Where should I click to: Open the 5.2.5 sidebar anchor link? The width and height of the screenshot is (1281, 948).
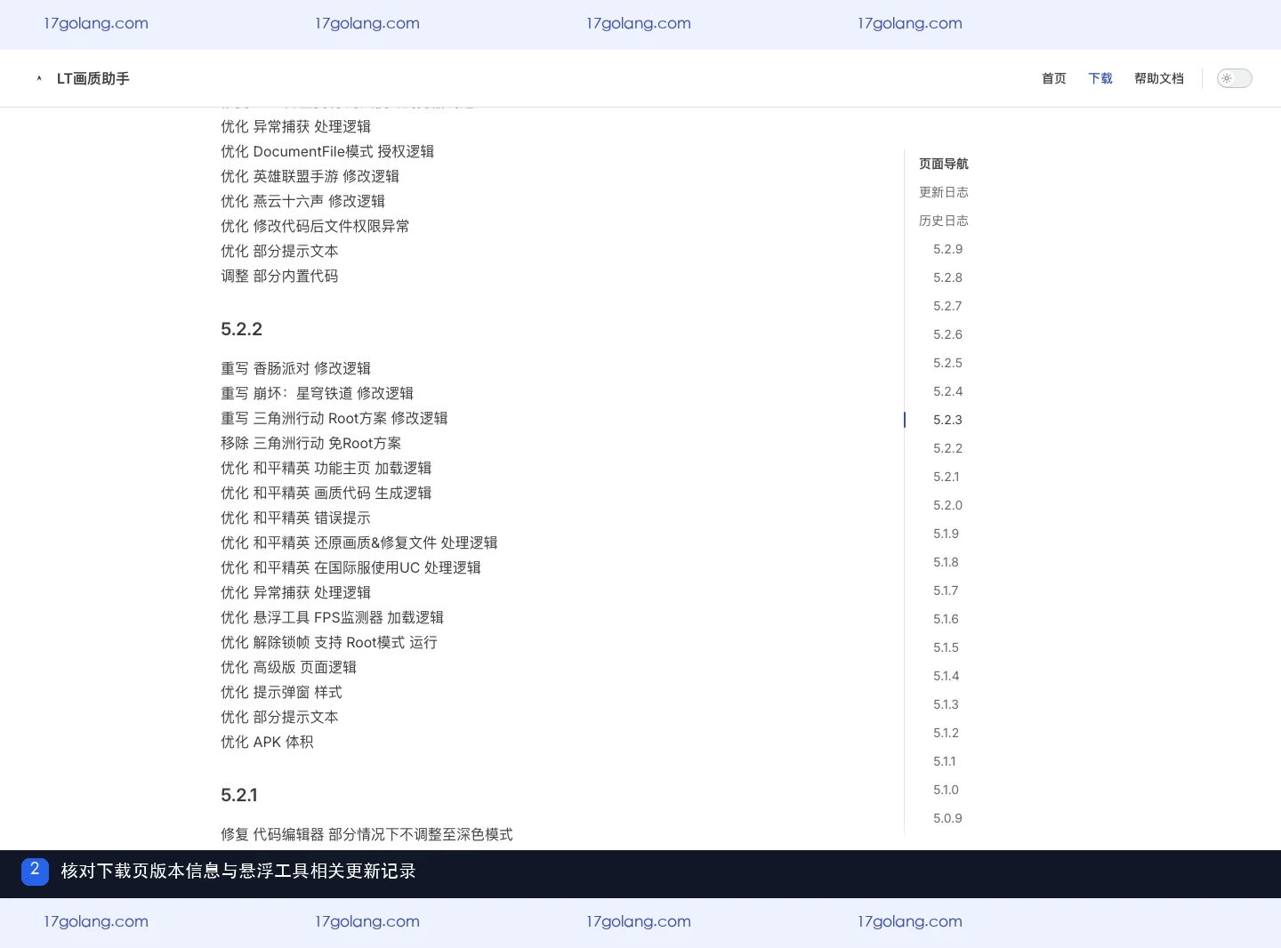tap(948, 363)
